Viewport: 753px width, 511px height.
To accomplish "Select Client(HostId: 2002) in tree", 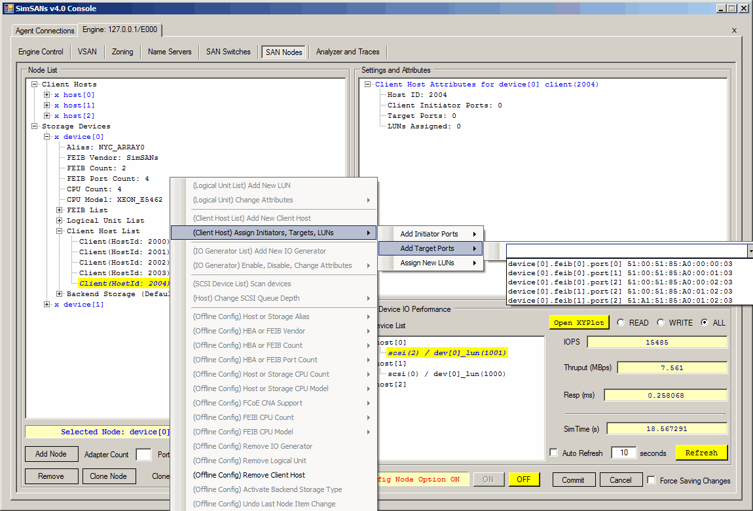I will click(124, 263).
